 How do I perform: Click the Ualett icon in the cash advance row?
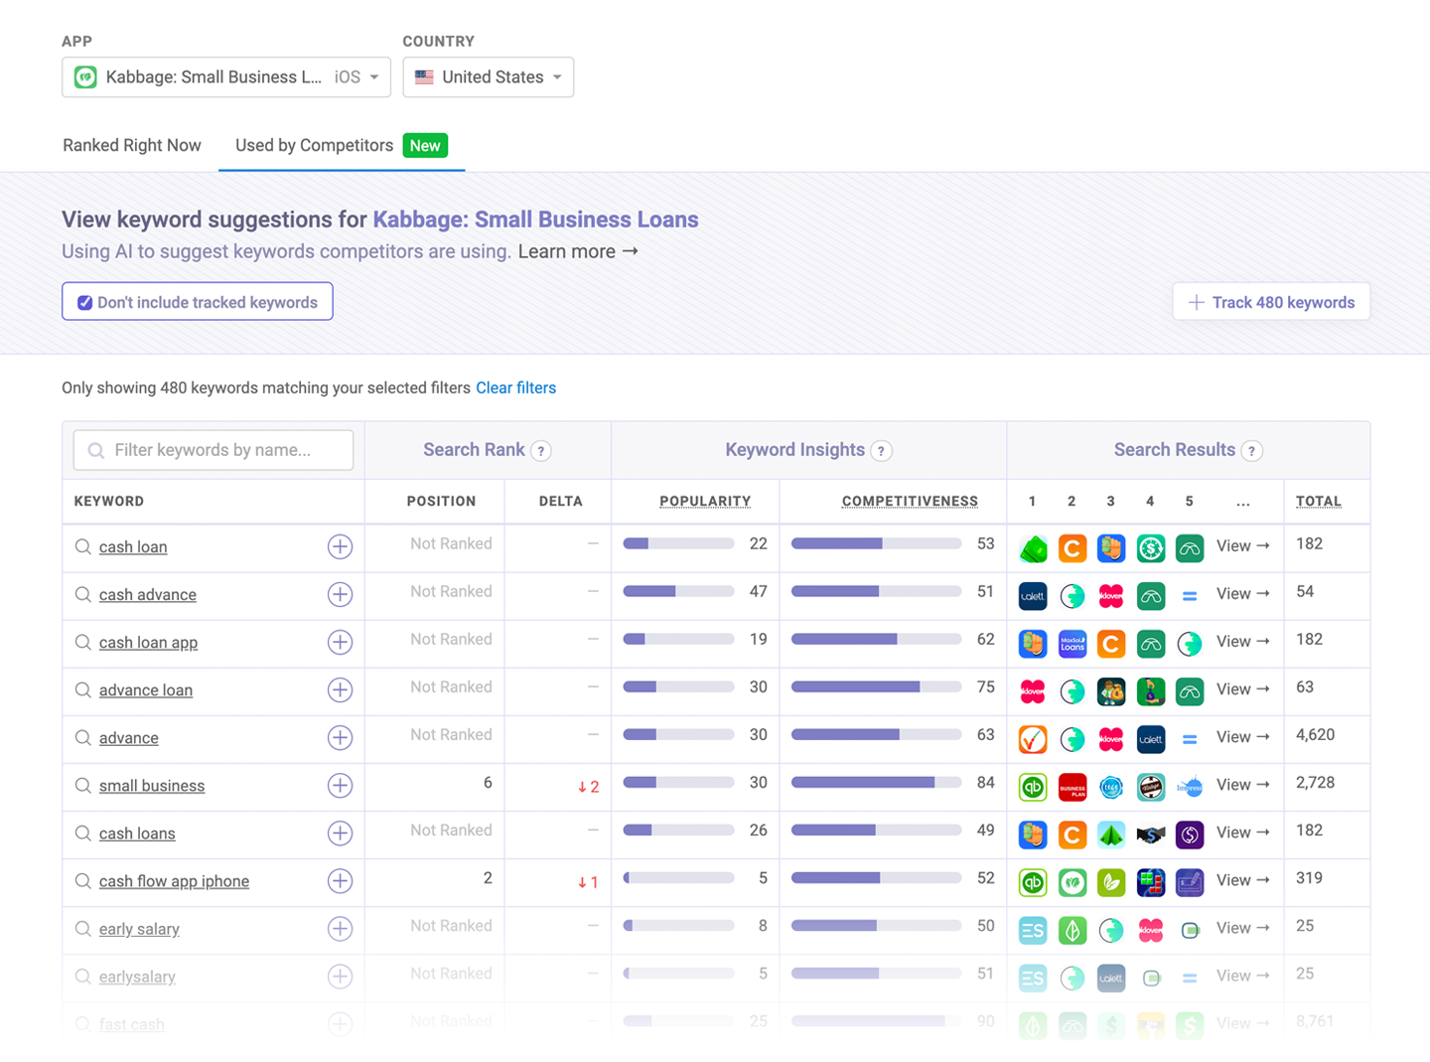1033,595
